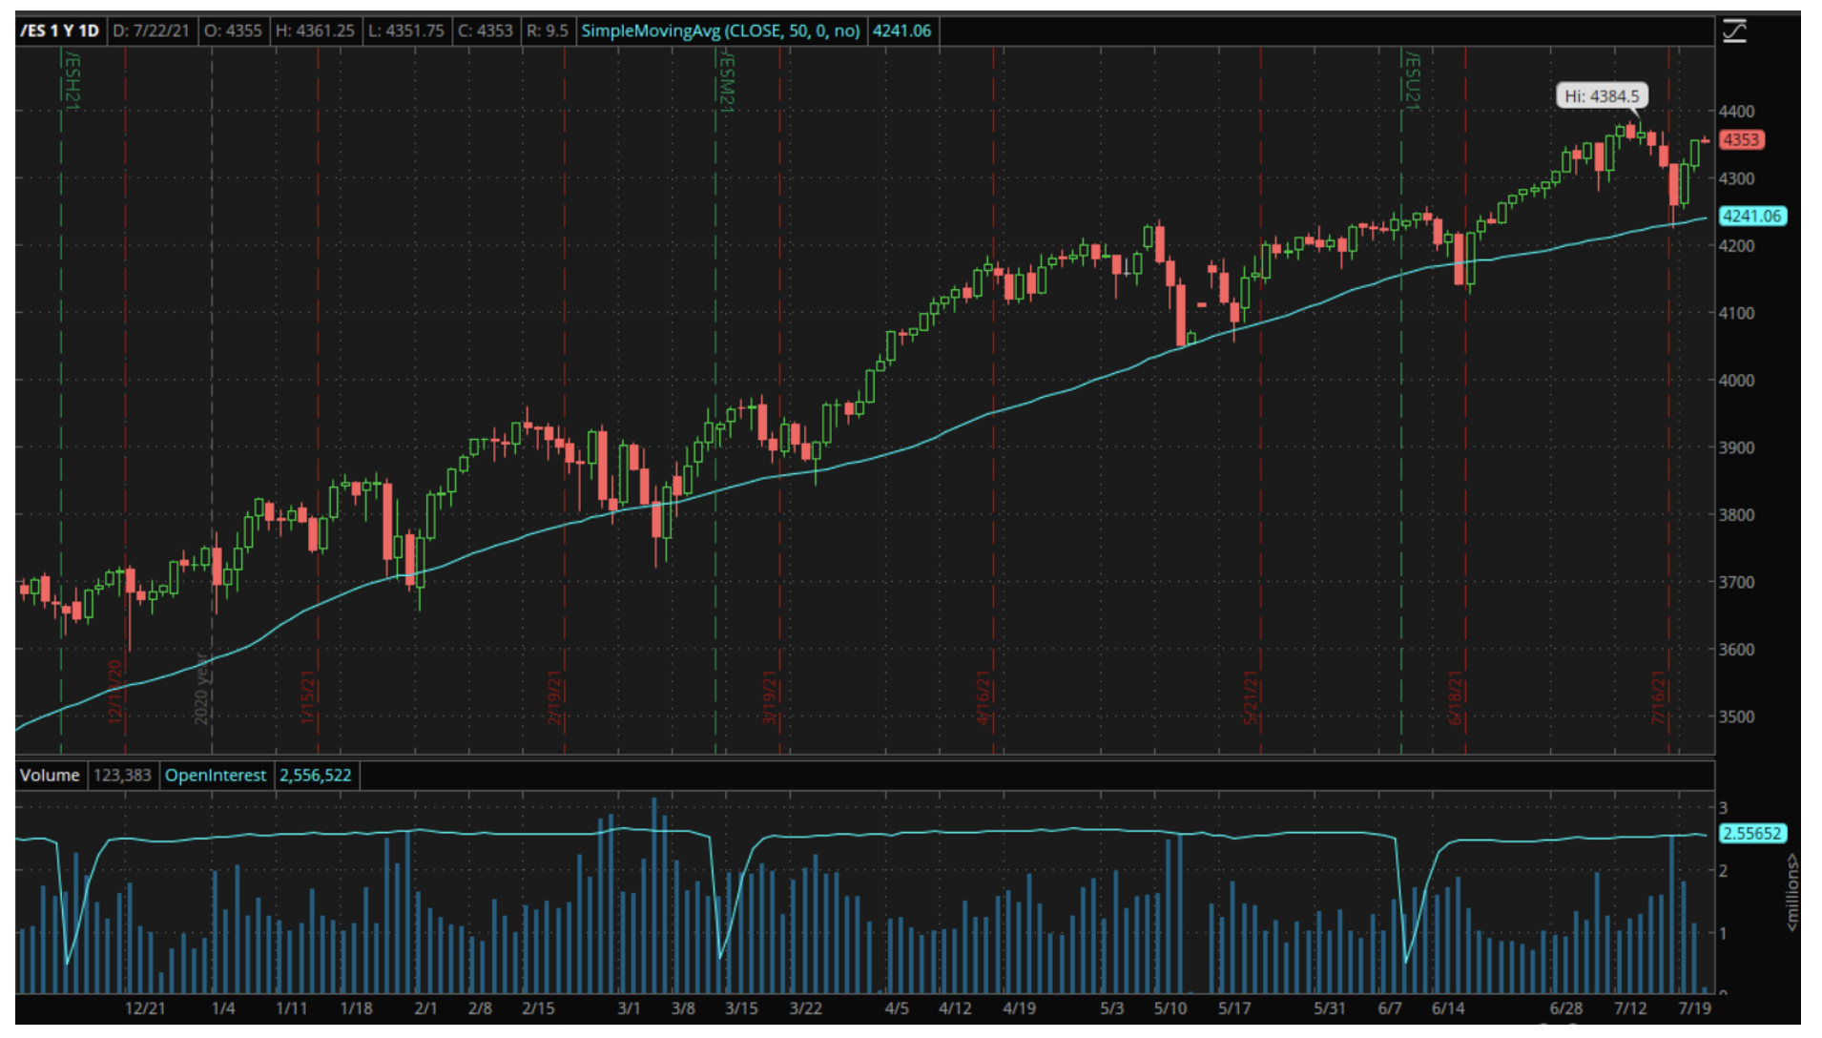Screen dimensions: 1822x1038
Task: Click the 2.55652 open interest axis tag
Action: pos(1751,834)
